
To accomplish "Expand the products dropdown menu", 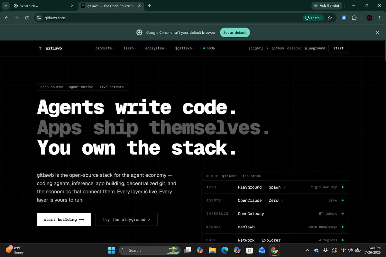I will pos(104,48).
